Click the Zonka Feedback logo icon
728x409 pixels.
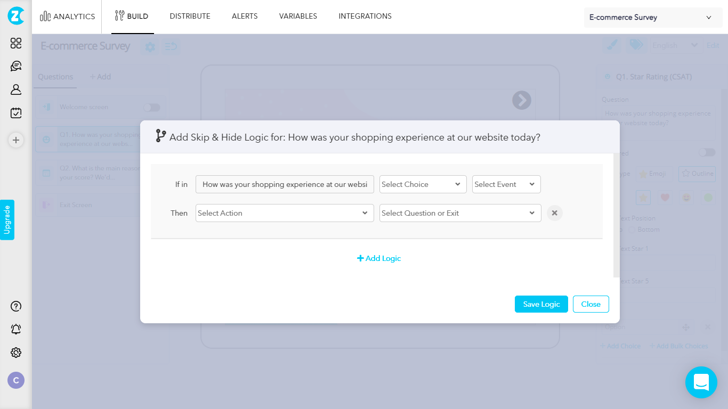15,17
